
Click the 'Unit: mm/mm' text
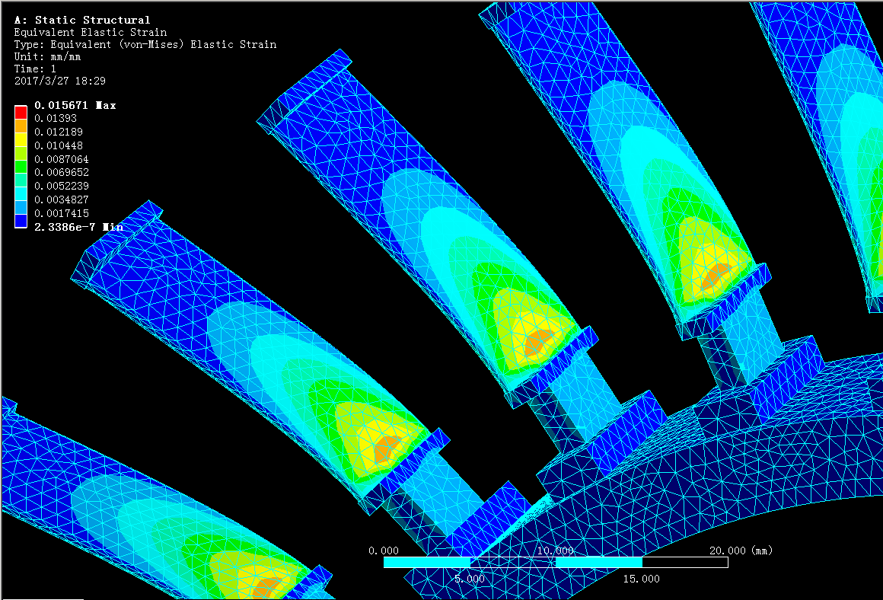click(47, 57)
